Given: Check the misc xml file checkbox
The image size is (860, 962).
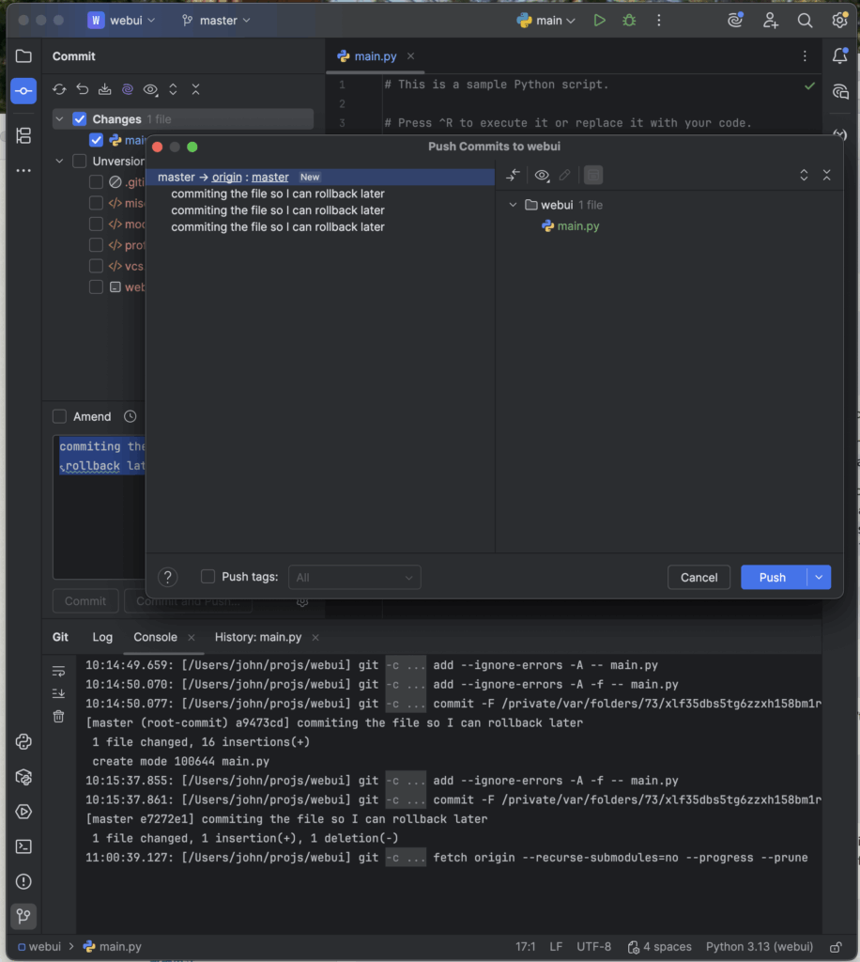Looking at the screenshot, I should click(x=97, y=203).
